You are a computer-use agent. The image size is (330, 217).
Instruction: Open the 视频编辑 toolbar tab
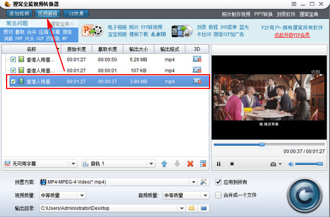pyautogui.click(x=47, y=14)
